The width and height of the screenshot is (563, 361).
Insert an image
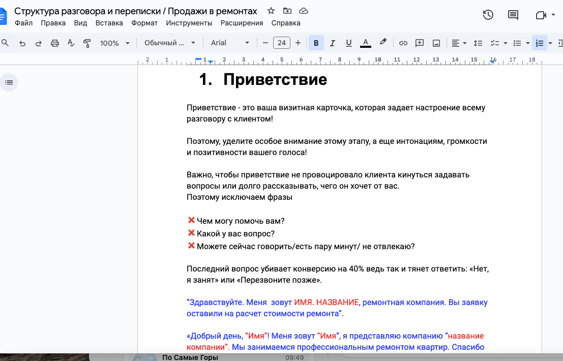coord(436,43)
